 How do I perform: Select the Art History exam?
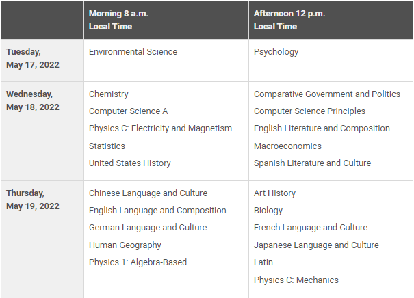click(x=274, y=193)
